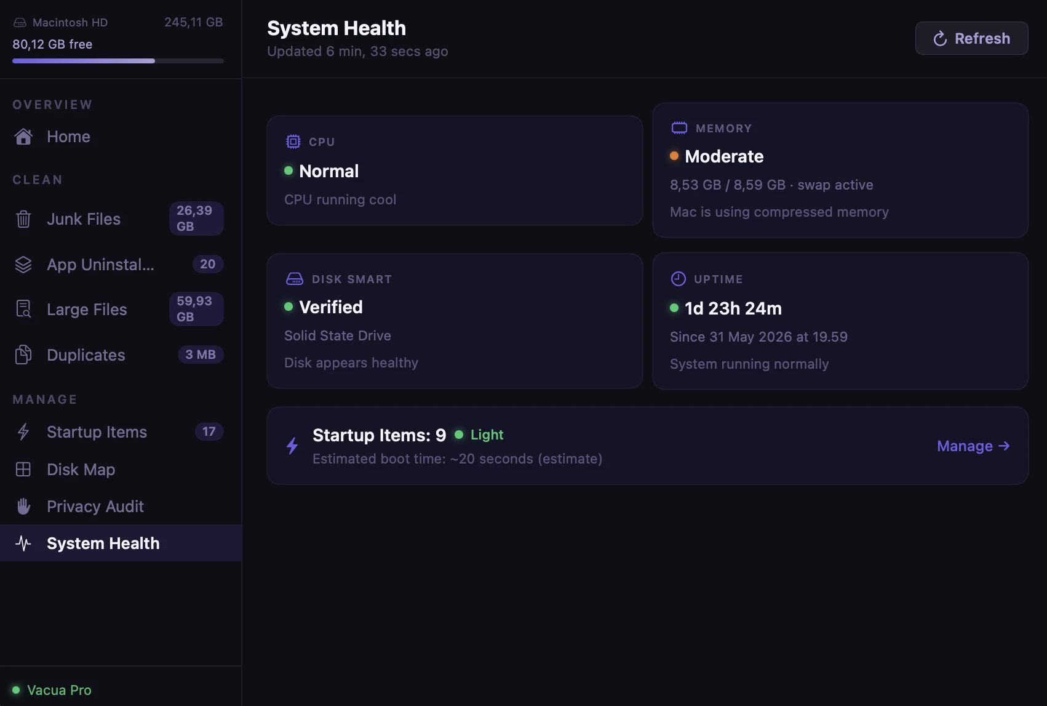Select Startup Items in the Manage list
This screenshot has width=1047, height=706.
pos(121,431)
